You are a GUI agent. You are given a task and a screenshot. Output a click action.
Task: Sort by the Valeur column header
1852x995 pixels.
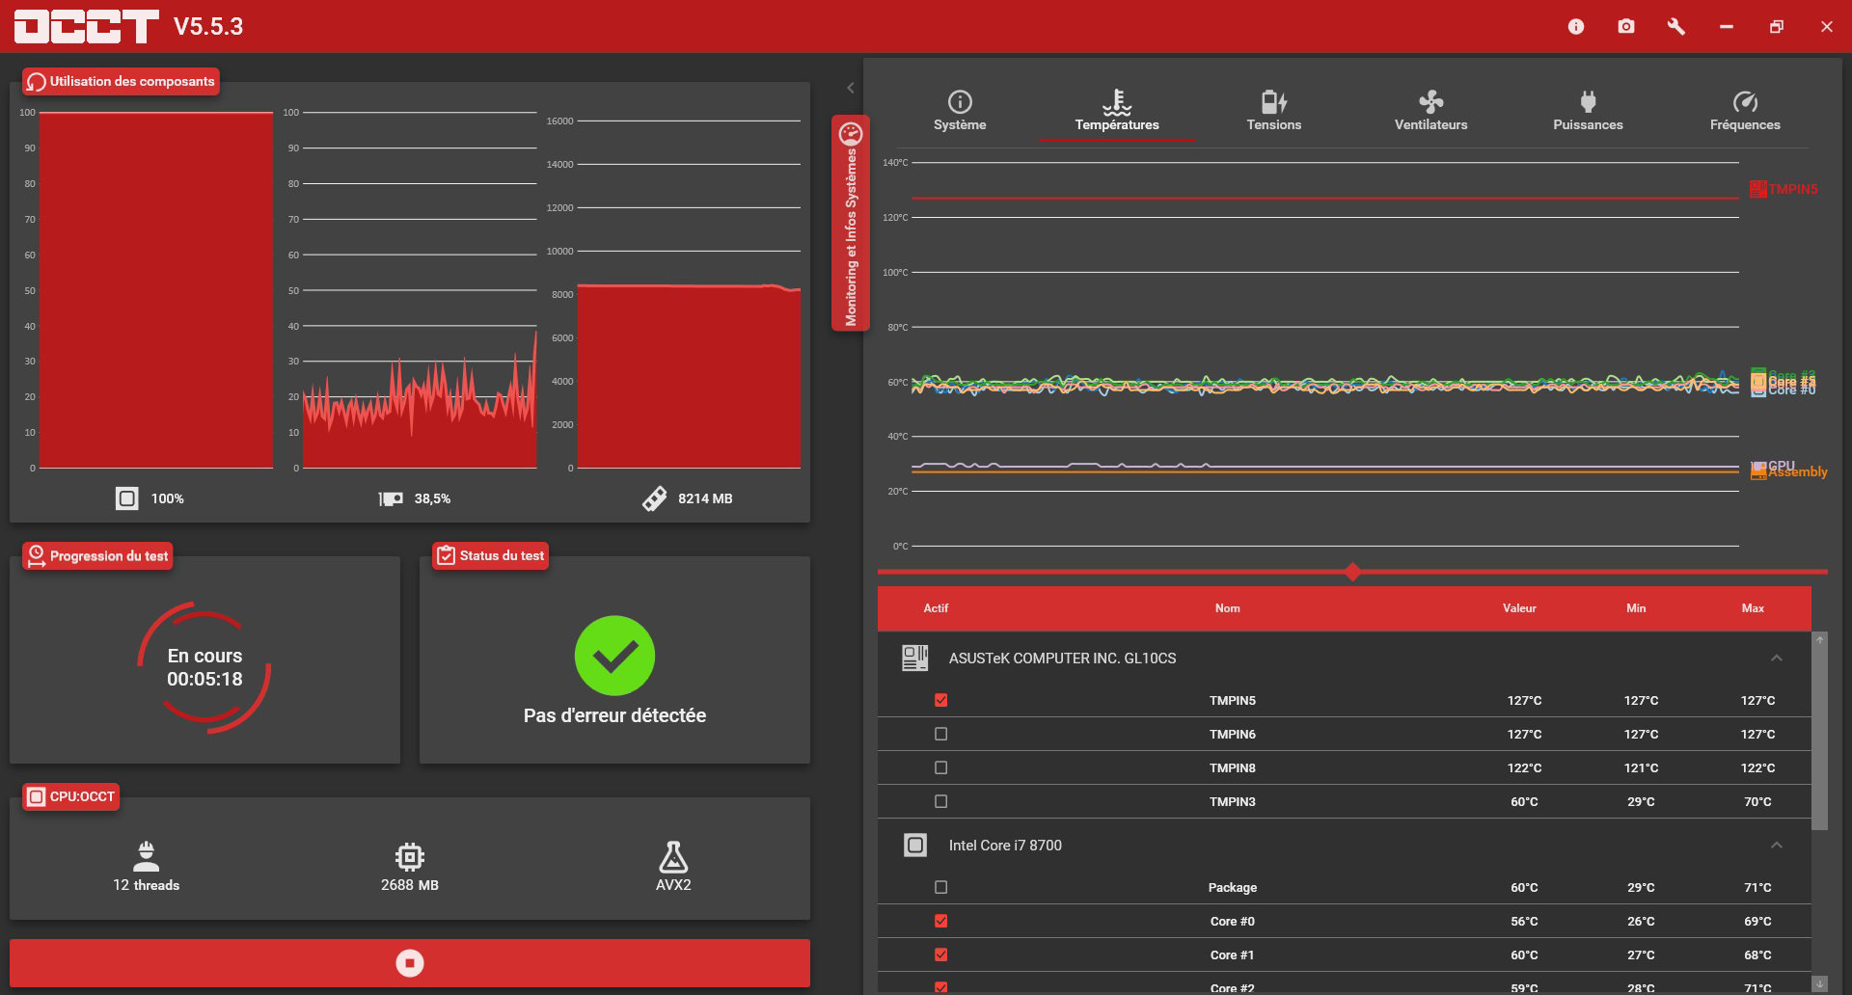click(1519, 608)
